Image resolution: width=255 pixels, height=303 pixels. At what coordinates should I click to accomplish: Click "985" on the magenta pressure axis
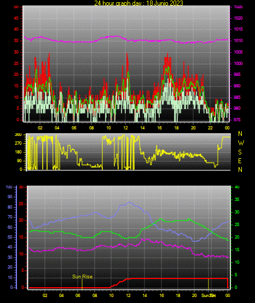pyautogui.click(x=237, y=97)
